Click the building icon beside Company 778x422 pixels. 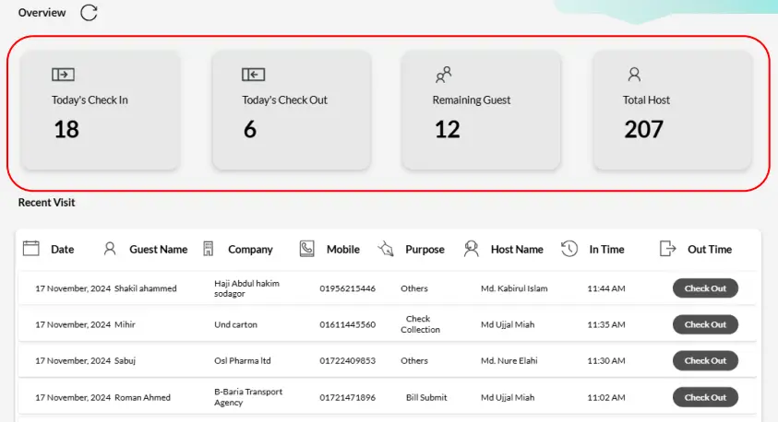point(209,249)
